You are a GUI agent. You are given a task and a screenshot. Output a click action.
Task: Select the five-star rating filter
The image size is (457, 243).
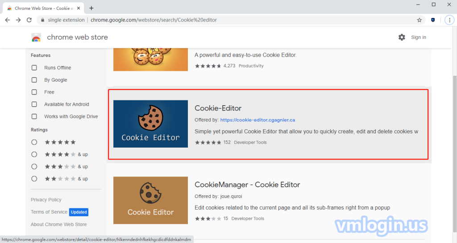click(x=34, y=142)
